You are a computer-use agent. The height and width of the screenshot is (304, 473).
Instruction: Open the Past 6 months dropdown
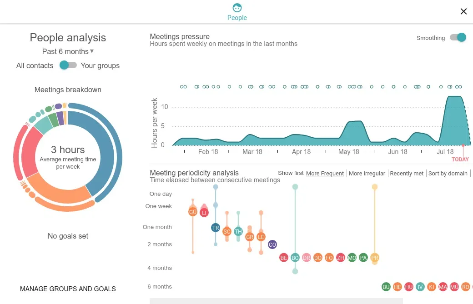pyautogui.click(x=68, y=51)
